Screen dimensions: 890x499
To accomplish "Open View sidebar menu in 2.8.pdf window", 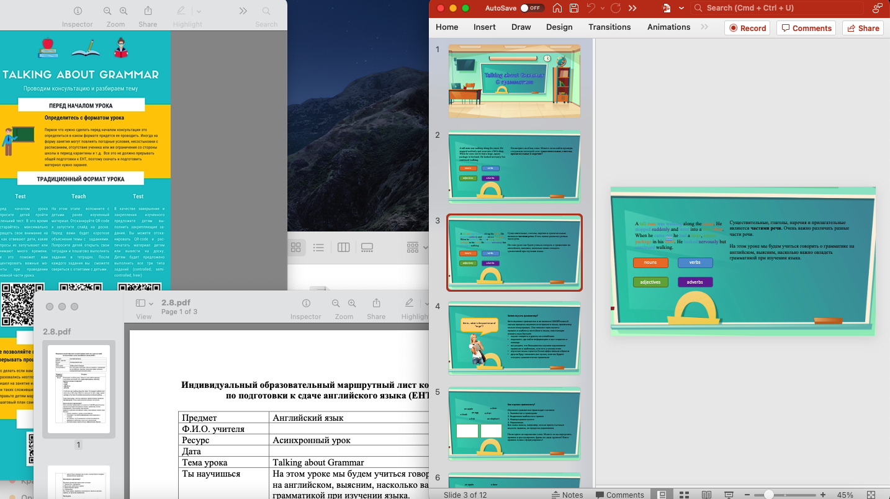I will (144, 303).
